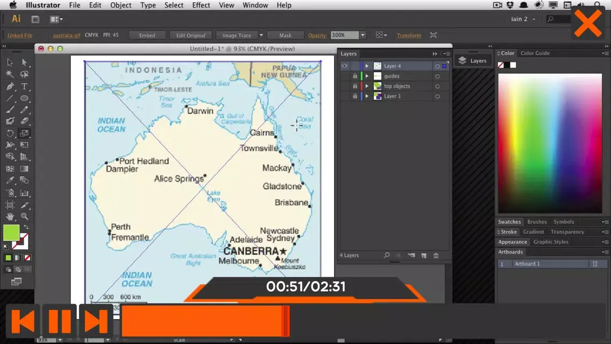Open the Opacity value dropdown arrow
The height and width of the screenshot is (344, 611).
tap(363, 35)
